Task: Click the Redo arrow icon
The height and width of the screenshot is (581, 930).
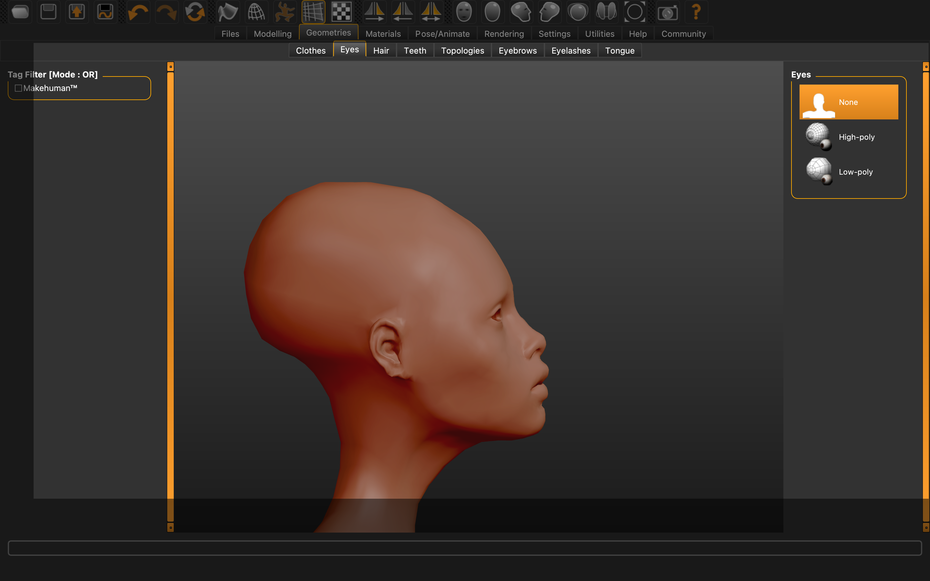Action: [x=166, y=12]
